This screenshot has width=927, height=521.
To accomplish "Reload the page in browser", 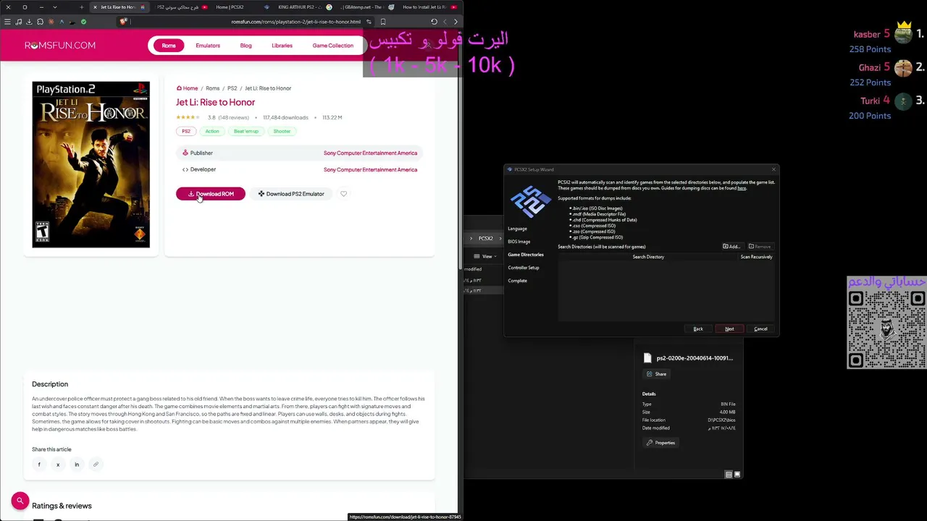I will pos(434,22).
